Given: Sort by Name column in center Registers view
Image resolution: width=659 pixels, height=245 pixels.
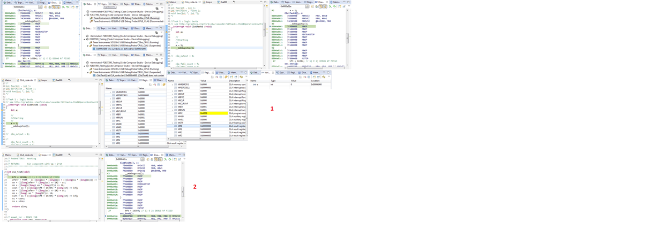Looking at the screenshot, I should [x=183, y=81].
